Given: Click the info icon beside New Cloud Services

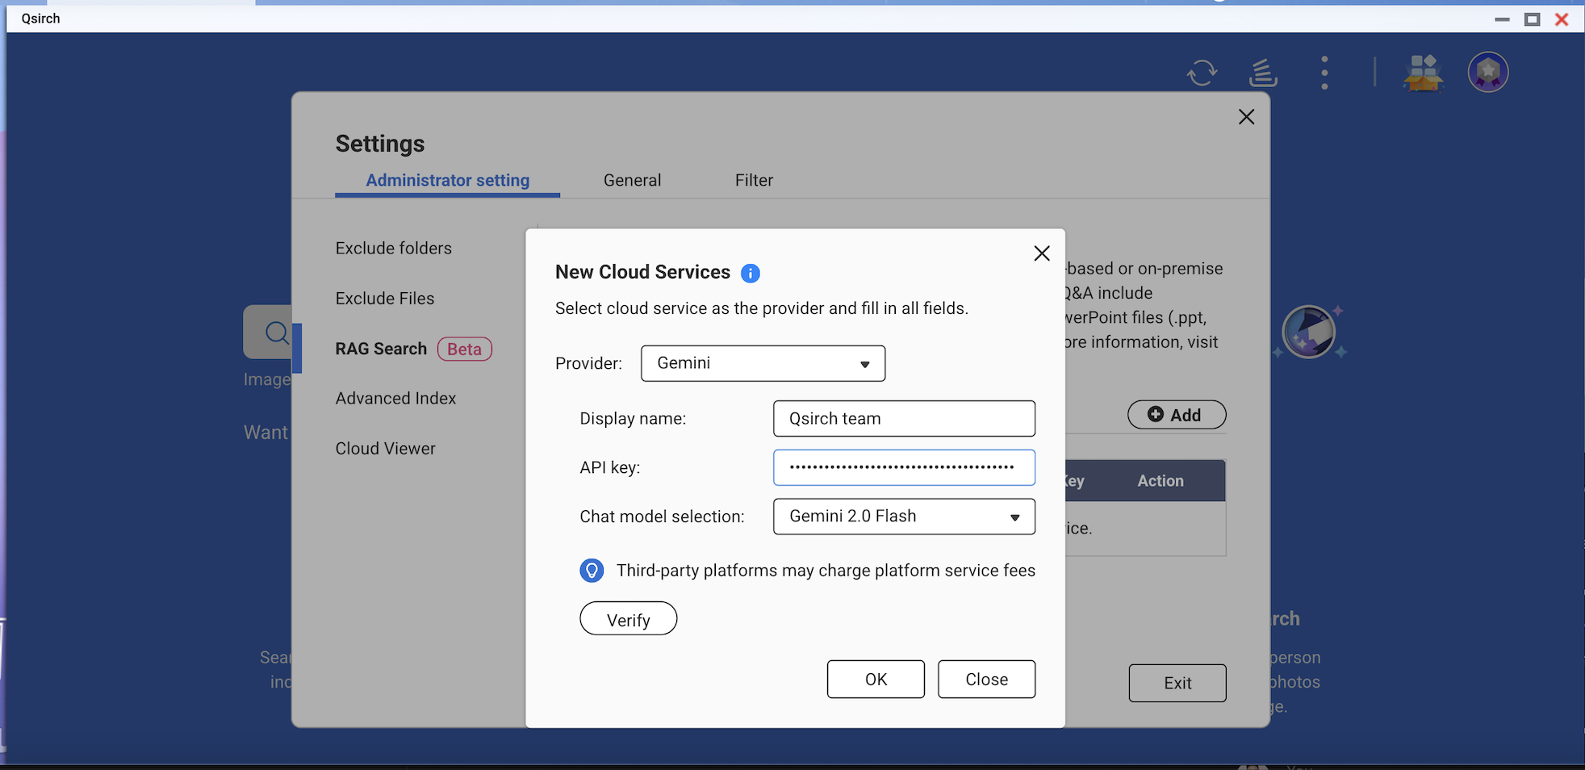Looking at the screenshot, I should [x=750, y=274].
